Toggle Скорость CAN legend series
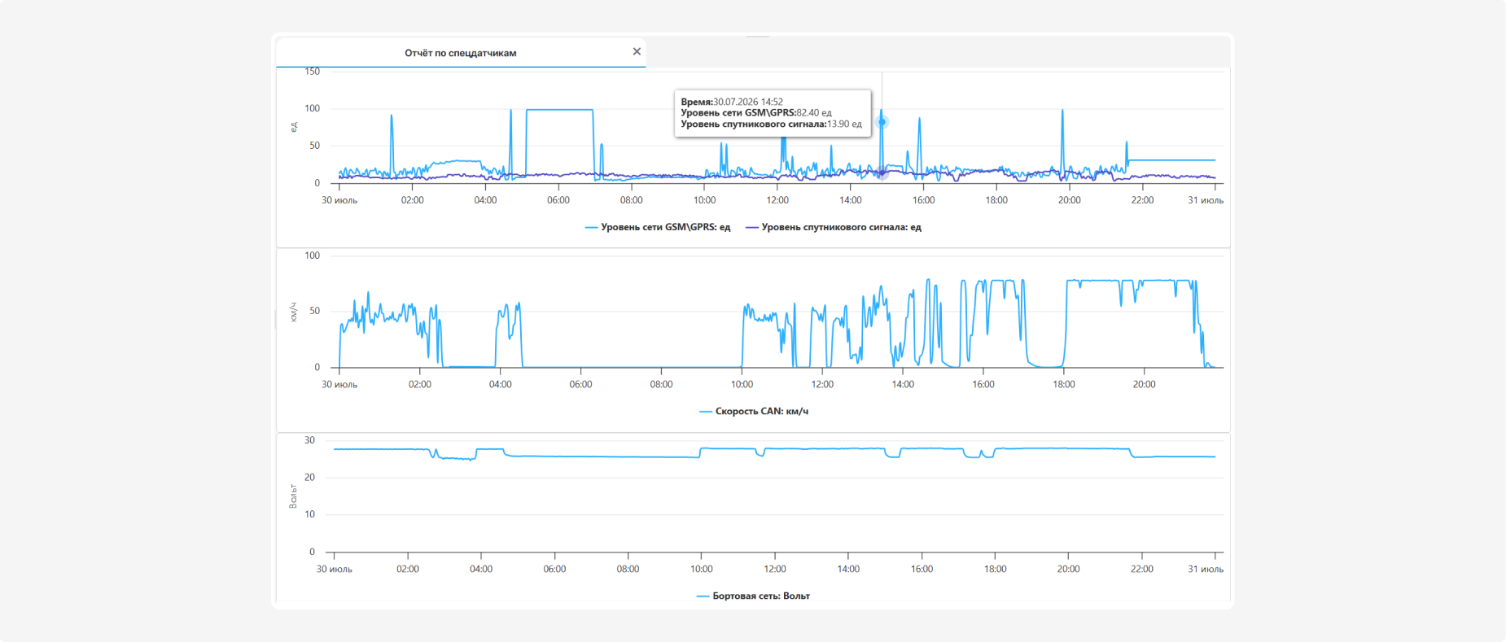The height and width of the screenshot is (642, 1506). (754, 411)
